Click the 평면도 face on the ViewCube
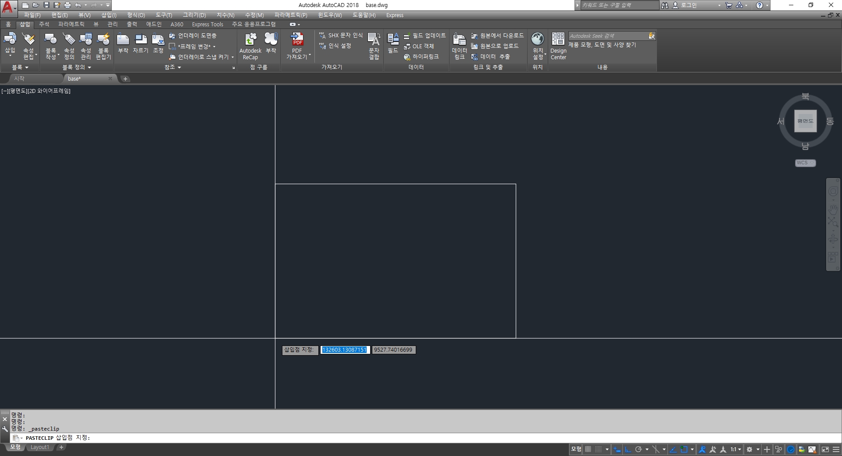 pos(805,121)
